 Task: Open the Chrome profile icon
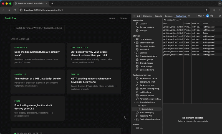click(214, 10)
